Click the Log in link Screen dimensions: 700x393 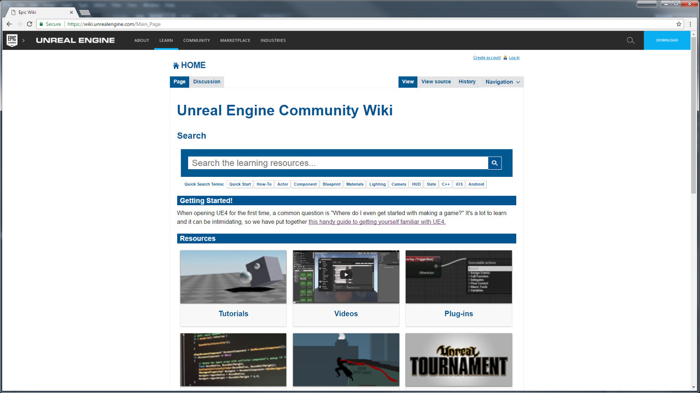point(514,57)
